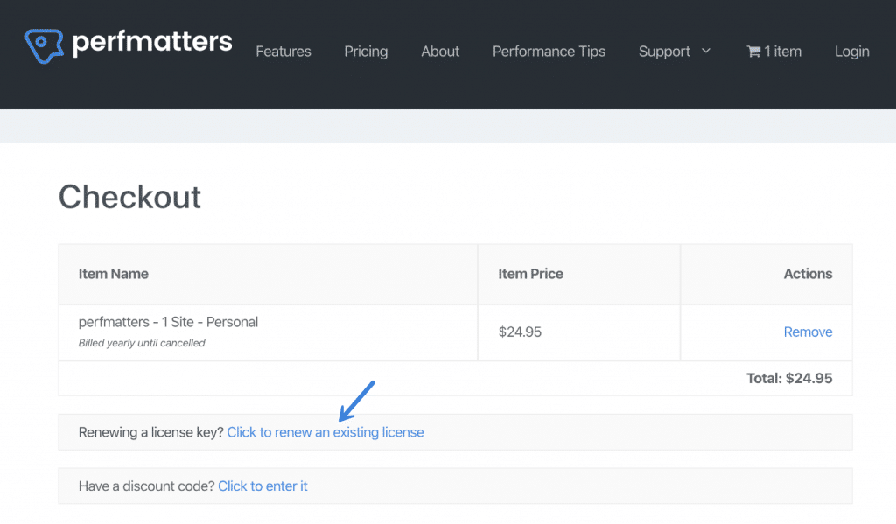Click the perfmatters logo icon
896x524 pixels.
coord(44,45)
